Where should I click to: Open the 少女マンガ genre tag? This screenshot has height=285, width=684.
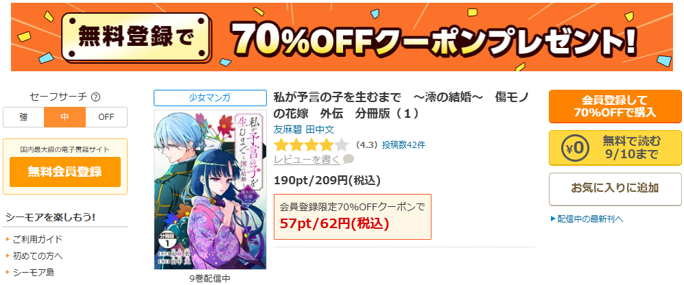tap(210, 97)
